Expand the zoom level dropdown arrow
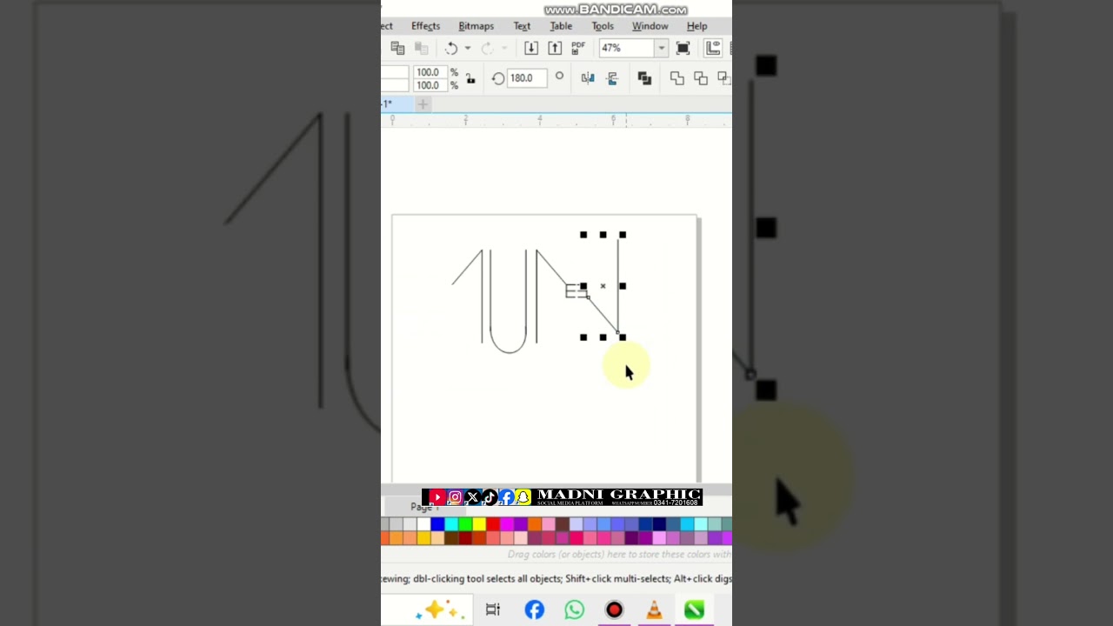This screenshot has width=1113, height=626. click(662, 49)
